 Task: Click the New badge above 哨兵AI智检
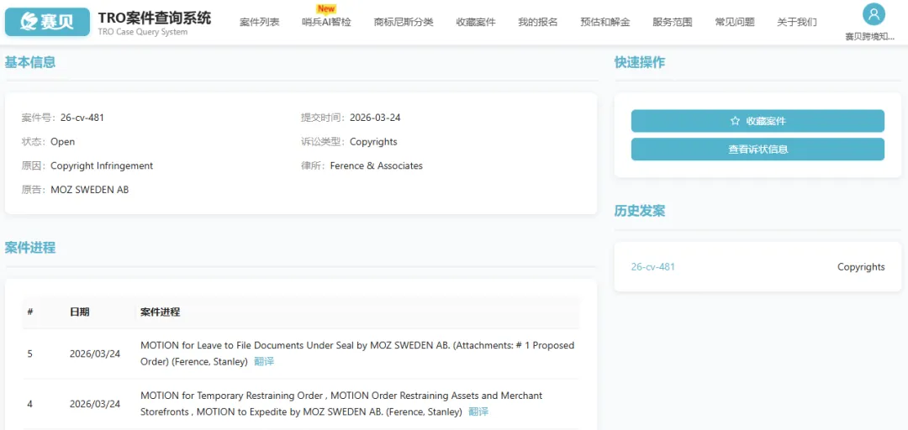[x=326, y=8]
